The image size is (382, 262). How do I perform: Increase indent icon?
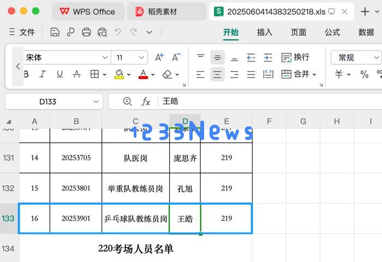[x=268, y=58]
